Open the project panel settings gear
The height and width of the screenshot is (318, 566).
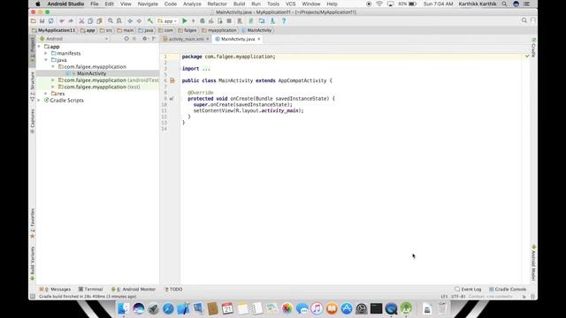[x=145, y=39]
